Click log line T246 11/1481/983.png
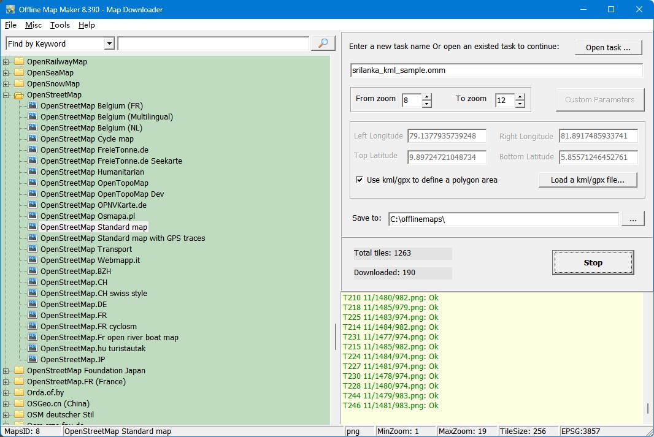The width and height of the screenshot is (654, 437). (x=390, y=405)
